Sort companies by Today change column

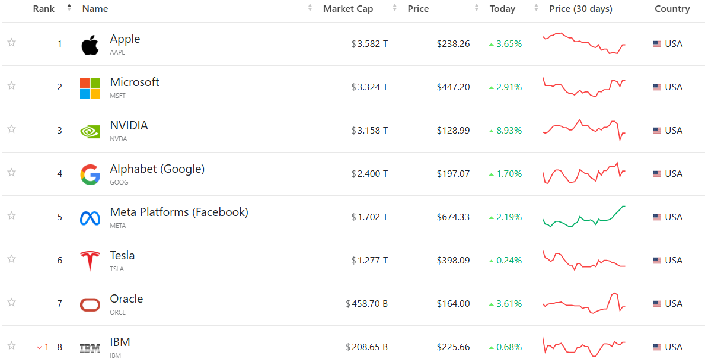pyautogui.click(x=503, y=9)
